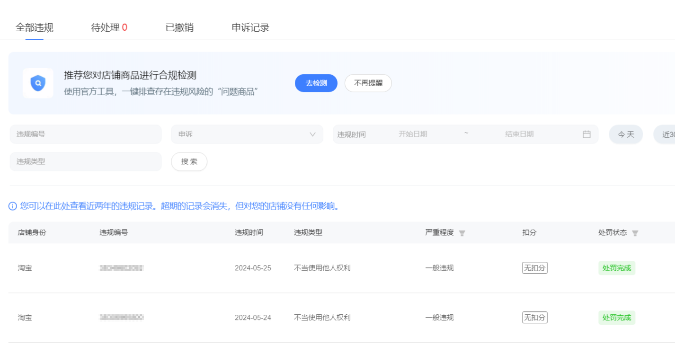Open the 申诉记录 tab
Viewport: 675px width, 346px height.
coord(250,27)
